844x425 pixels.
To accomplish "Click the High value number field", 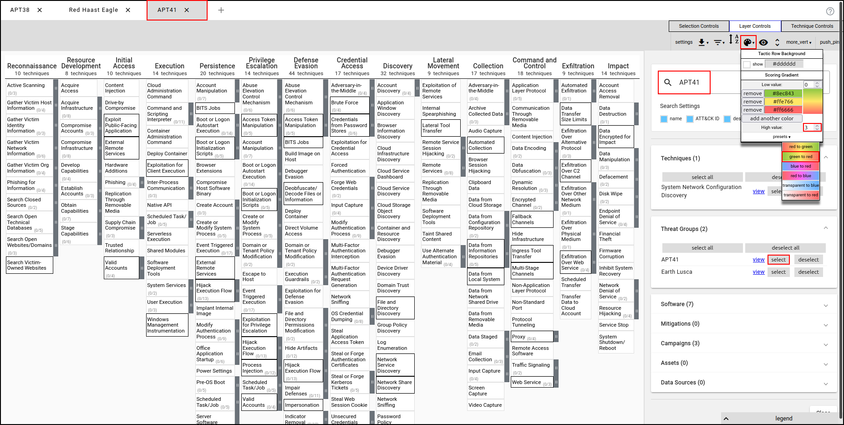I will pyautogui.click(x=812, y=128).
